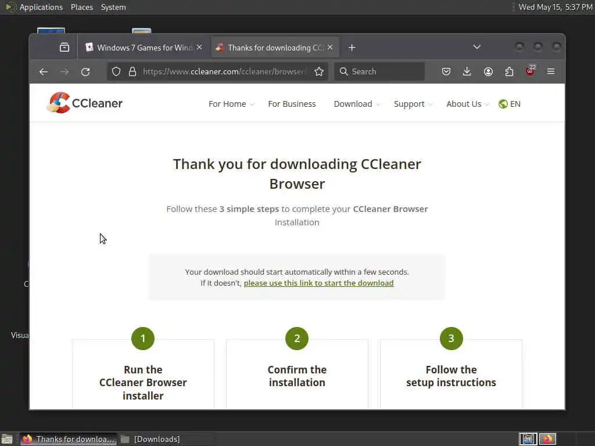The height and width of the screenshot is (446, 595).
Task: Expand the Support menu
Action: (x=413, y=104)
